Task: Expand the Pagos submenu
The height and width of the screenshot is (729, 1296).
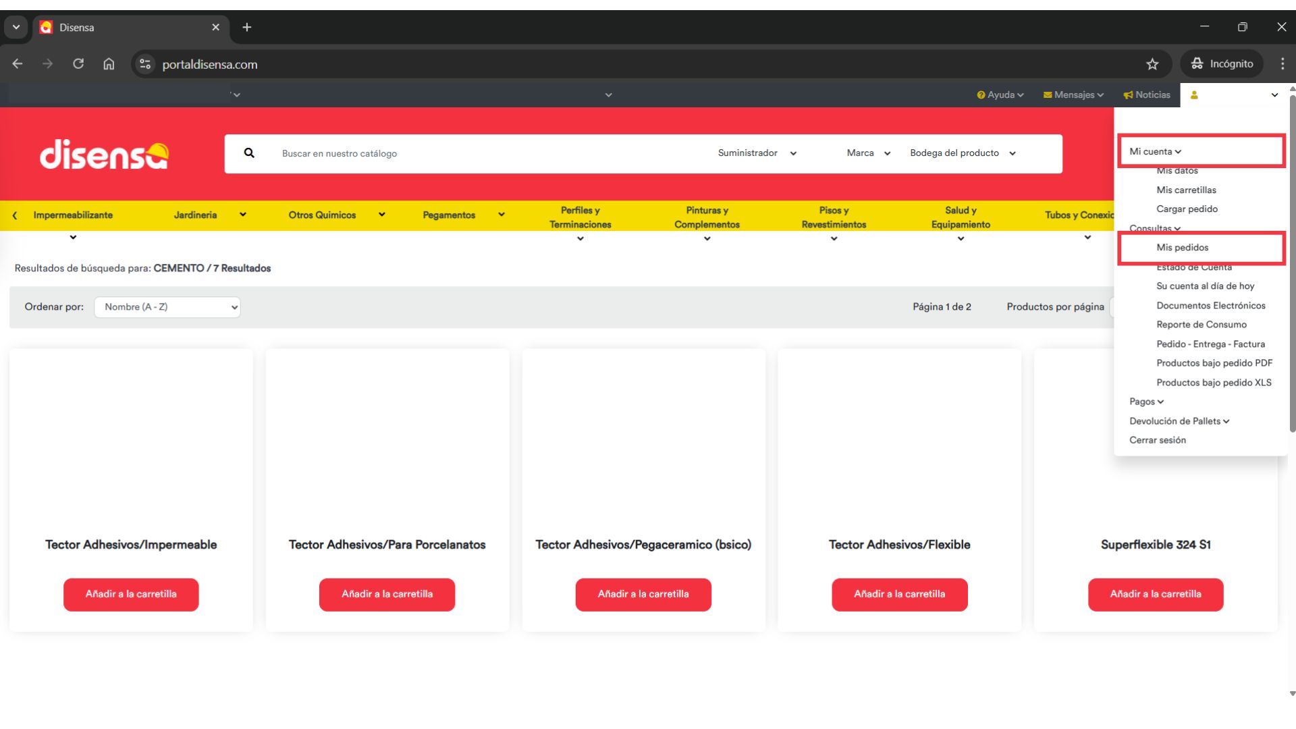Action: point(1146,402)
